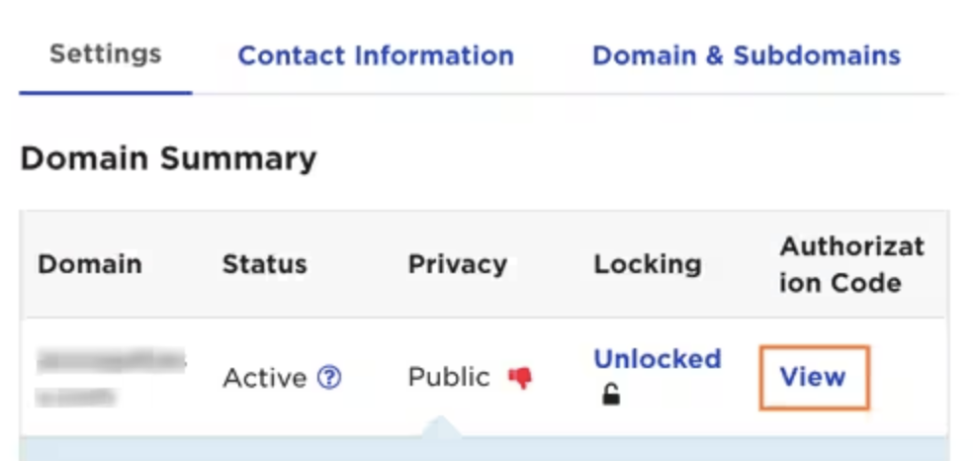Open the Settings tab
973x461 pixels.
pos(106,54)
